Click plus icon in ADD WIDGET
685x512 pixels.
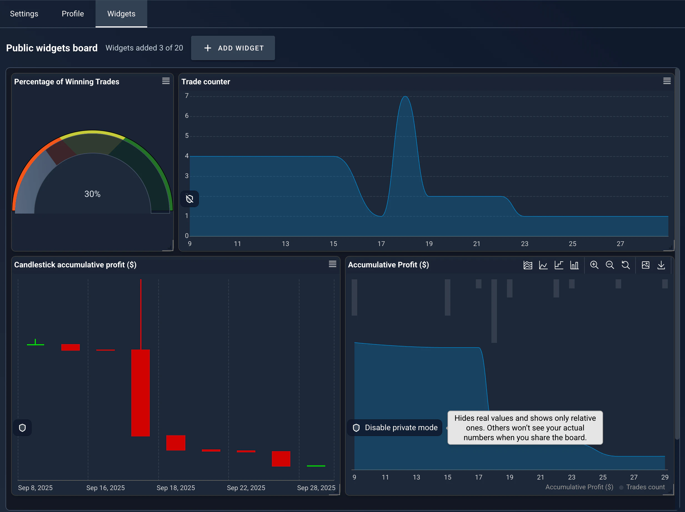(x=208, y=48)
